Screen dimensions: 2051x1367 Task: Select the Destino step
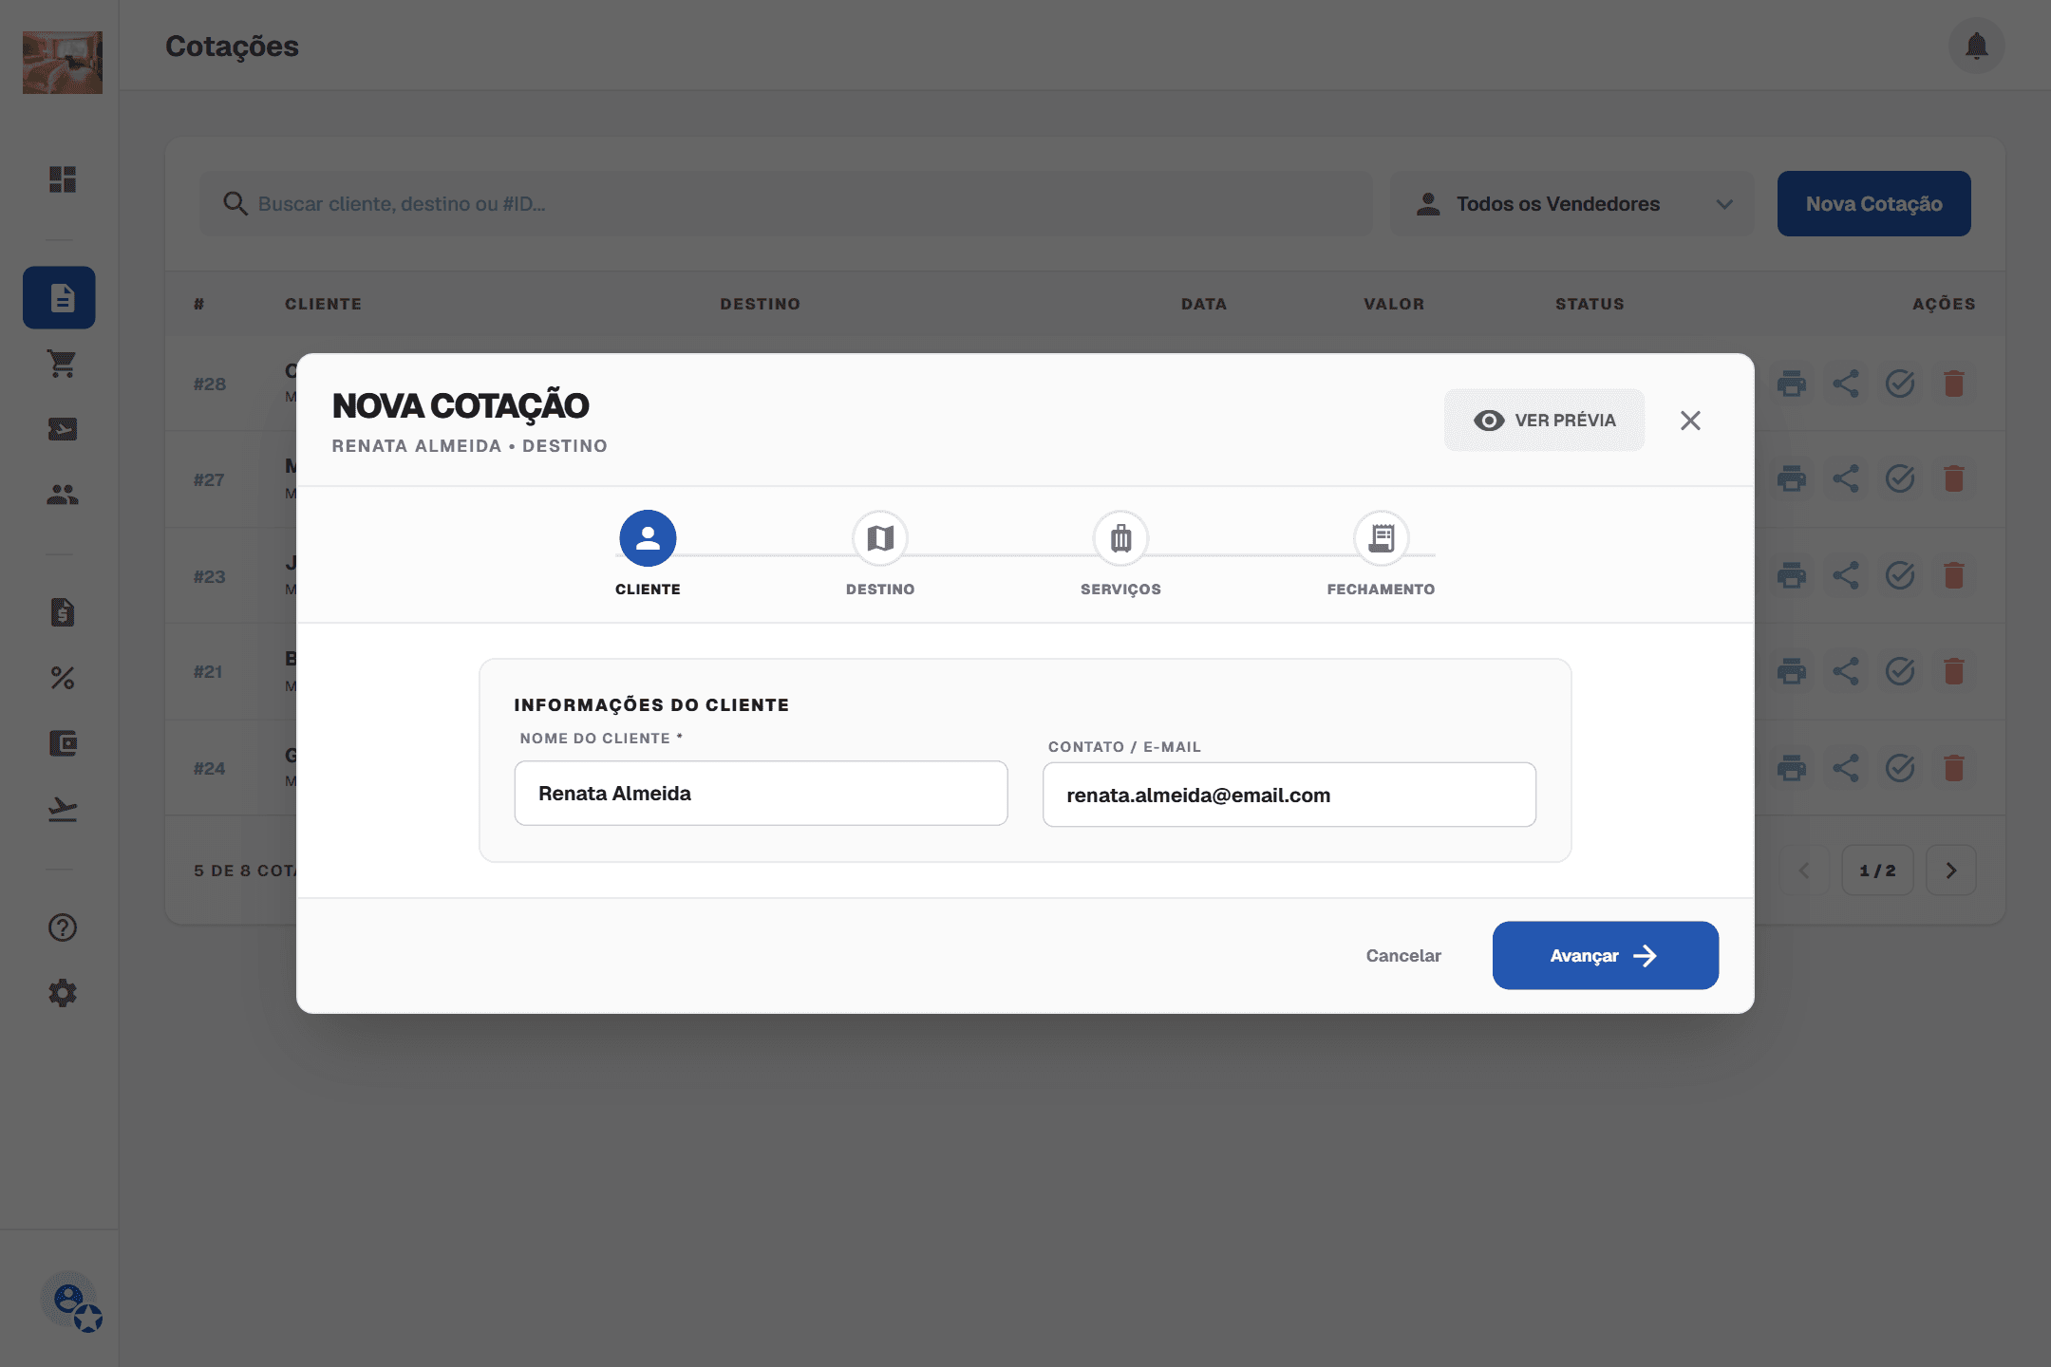coord(880,554)
